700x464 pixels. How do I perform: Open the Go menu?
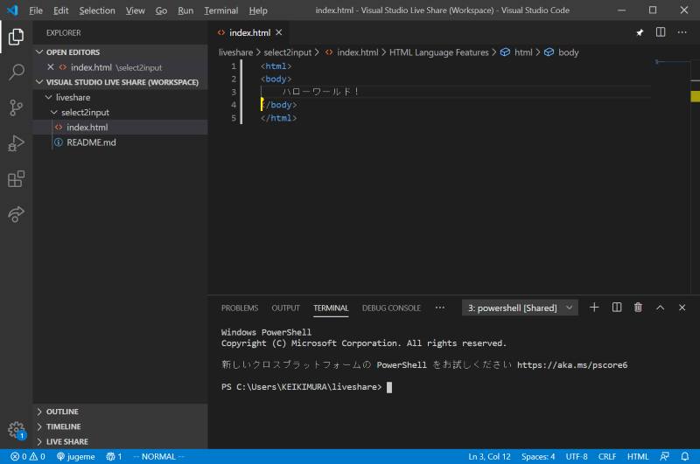point(161,10)
